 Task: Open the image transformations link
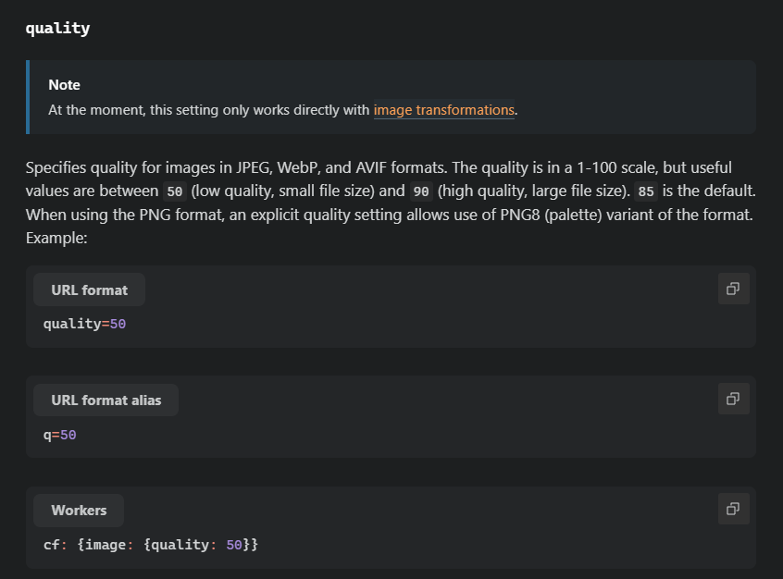(443, 110)
